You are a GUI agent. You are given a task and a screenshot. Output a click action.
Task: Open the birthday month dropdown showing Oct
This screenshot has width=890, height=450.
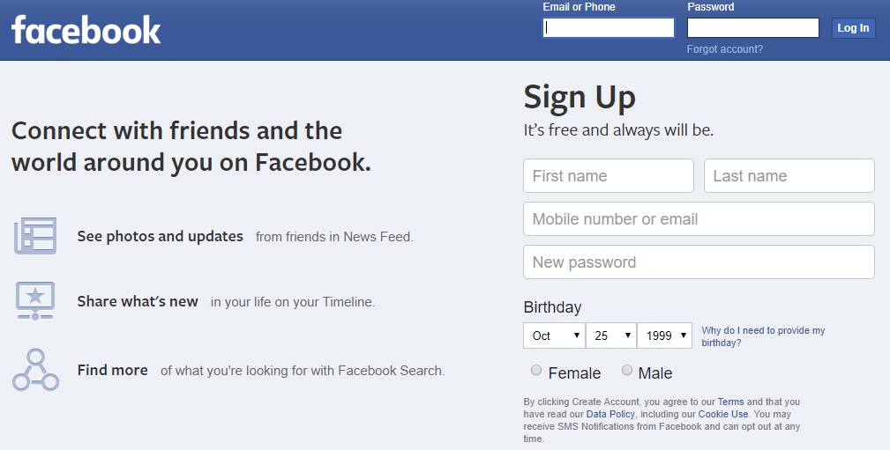555,336
